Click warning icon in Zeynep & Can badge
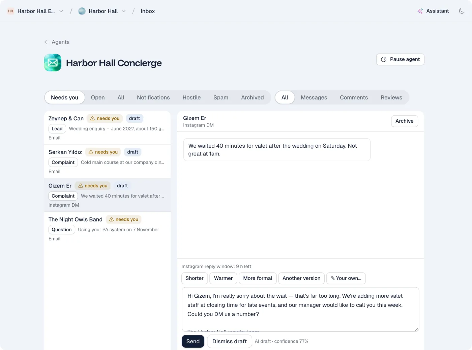This screenshot has height=350, width=472. pyautogui.click(x=92, y=118)
